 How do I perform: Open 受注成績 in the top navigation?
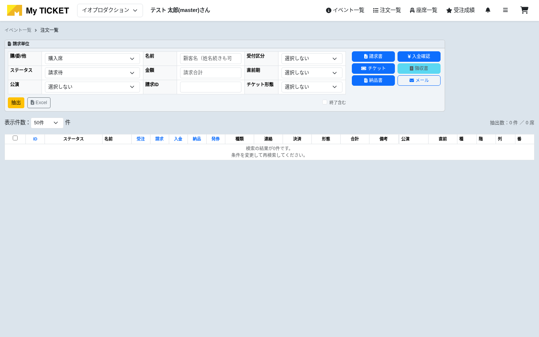[460, 10]
